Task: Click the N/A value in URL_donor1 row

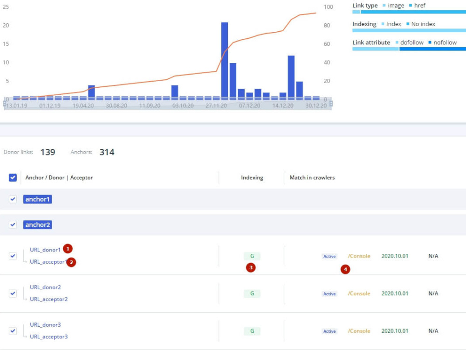Action: [433, 256]
